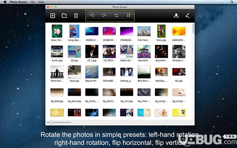Select the lotus-flo... photo thumbnail
The image size is (237, 148).
(x=57, y=31)
